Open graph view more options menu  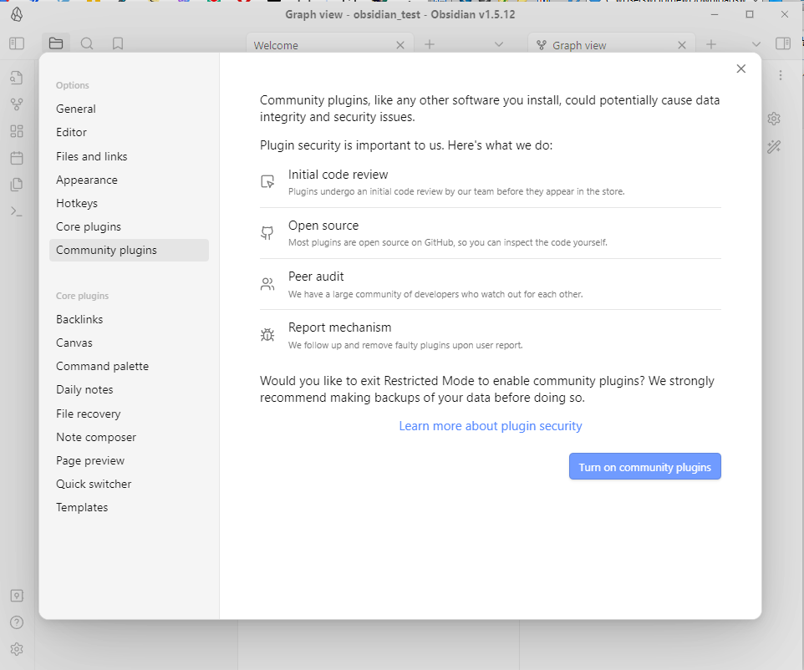click(x=781, y=75)
